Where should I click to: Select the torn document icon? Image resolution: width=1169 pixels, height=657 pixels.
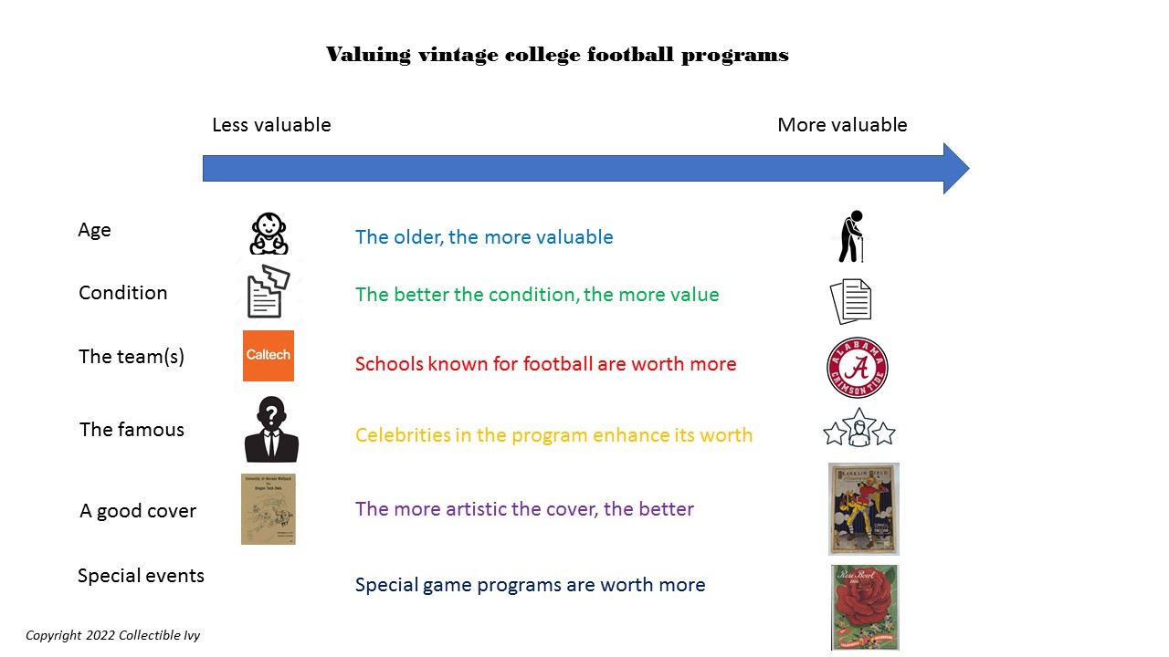click(268, 291)
